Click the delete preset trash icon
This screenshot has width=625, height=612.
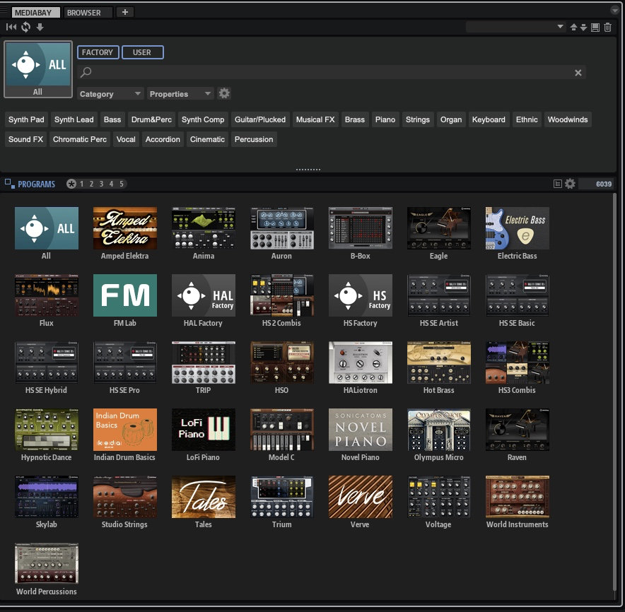[607, 27]
